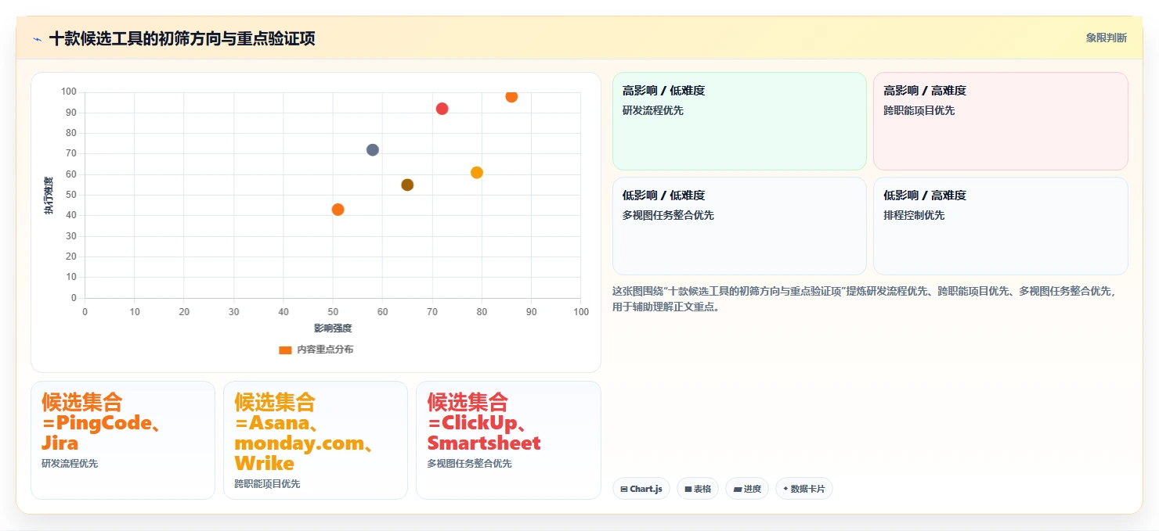The height and width of the screenshot is (531, 1159).
Task: Click the orange legend color box
Action: tap(285, 350)
